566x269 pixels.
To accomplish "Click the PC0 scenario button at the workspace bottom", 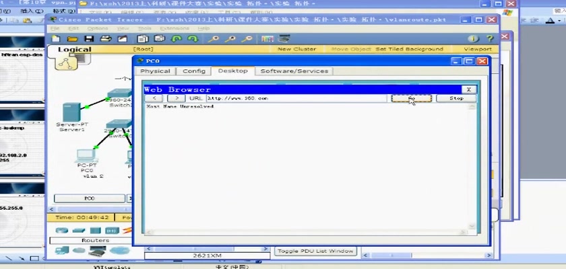I will coord(89,198).
